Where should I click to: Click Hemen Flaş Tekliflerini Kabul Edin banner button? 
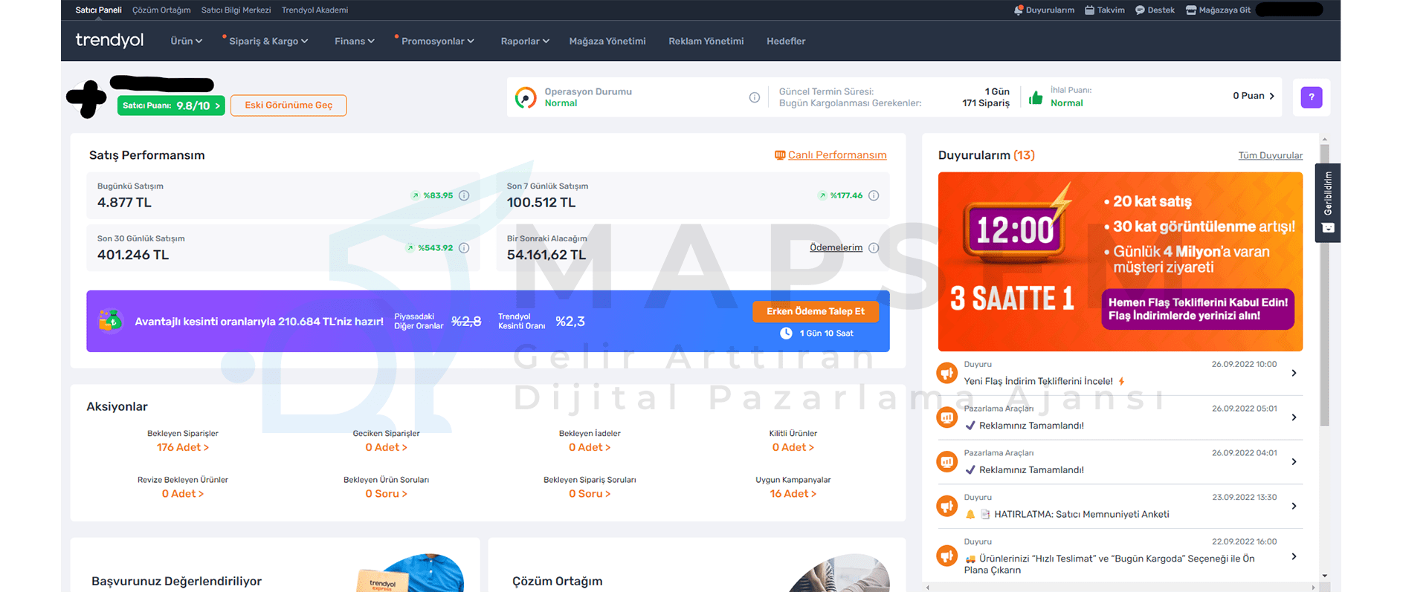click(x=1198, y=309)
